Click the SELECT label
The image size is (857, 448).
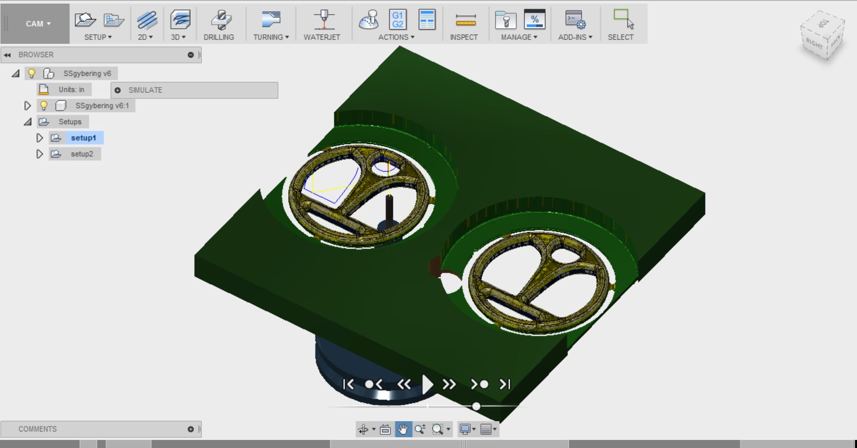[x=620, y=37]
